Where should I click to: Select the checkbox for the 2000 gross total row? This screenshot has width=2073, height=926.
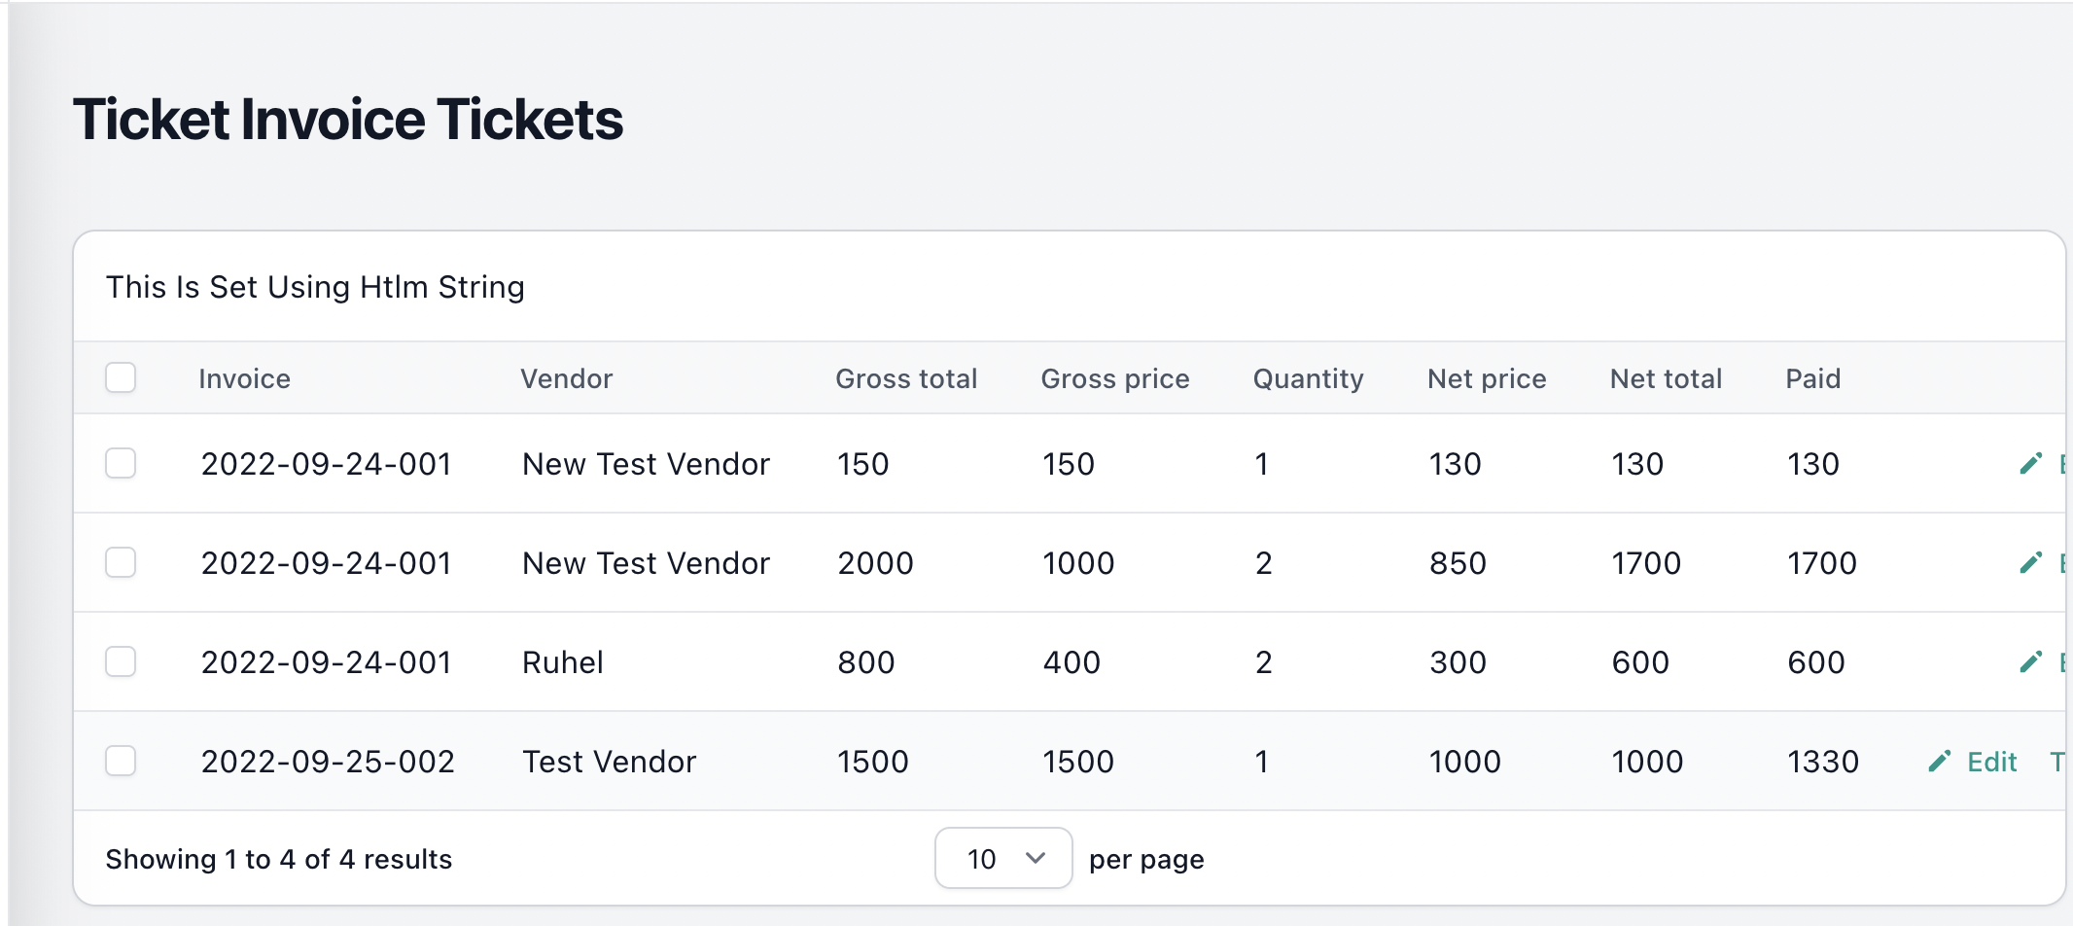[121, 562]
